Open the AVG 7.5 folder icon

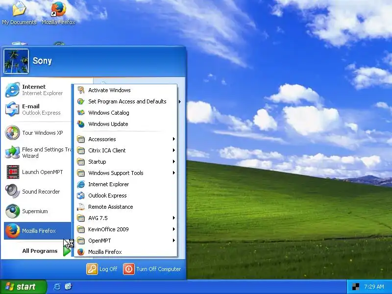pyautogui.click(x=81, y=218)
